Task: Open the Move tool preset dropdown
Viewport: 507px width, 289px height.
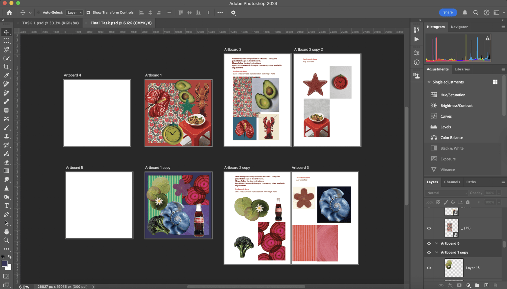Action: pos(30,12)
